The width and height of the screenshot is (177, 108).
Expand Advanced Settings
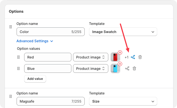[x=35, y=41]
